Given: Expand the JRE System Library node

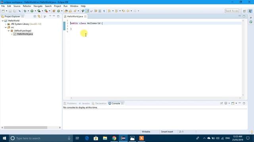Looking at the screenshot, I should 6,24.
